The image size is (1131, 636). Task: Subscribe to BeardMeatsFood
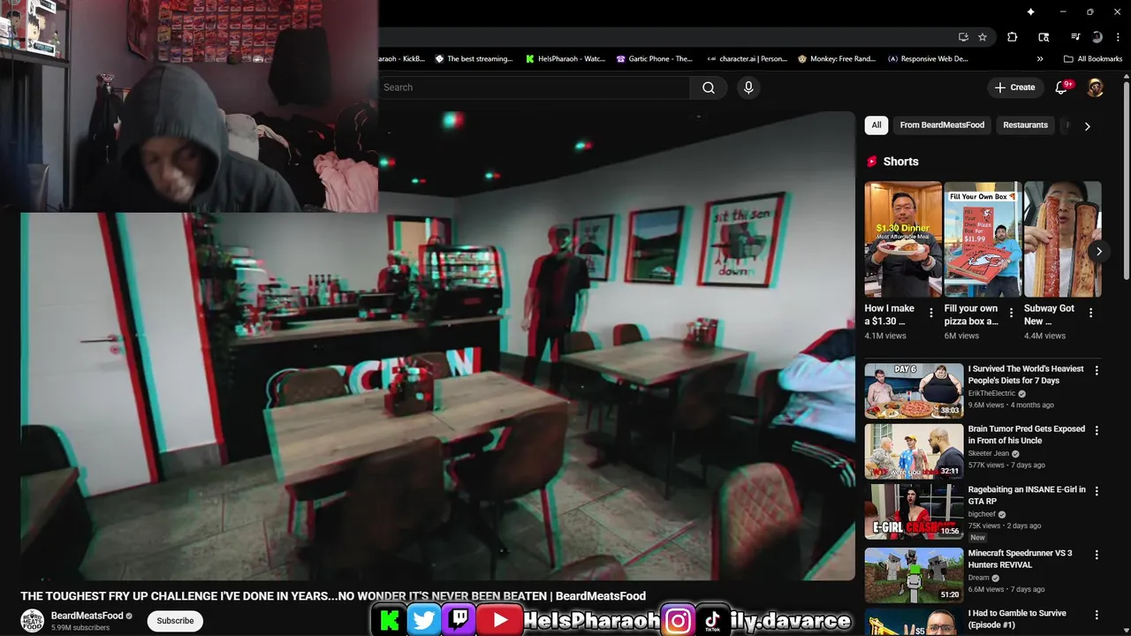click(x=175, y=621)
